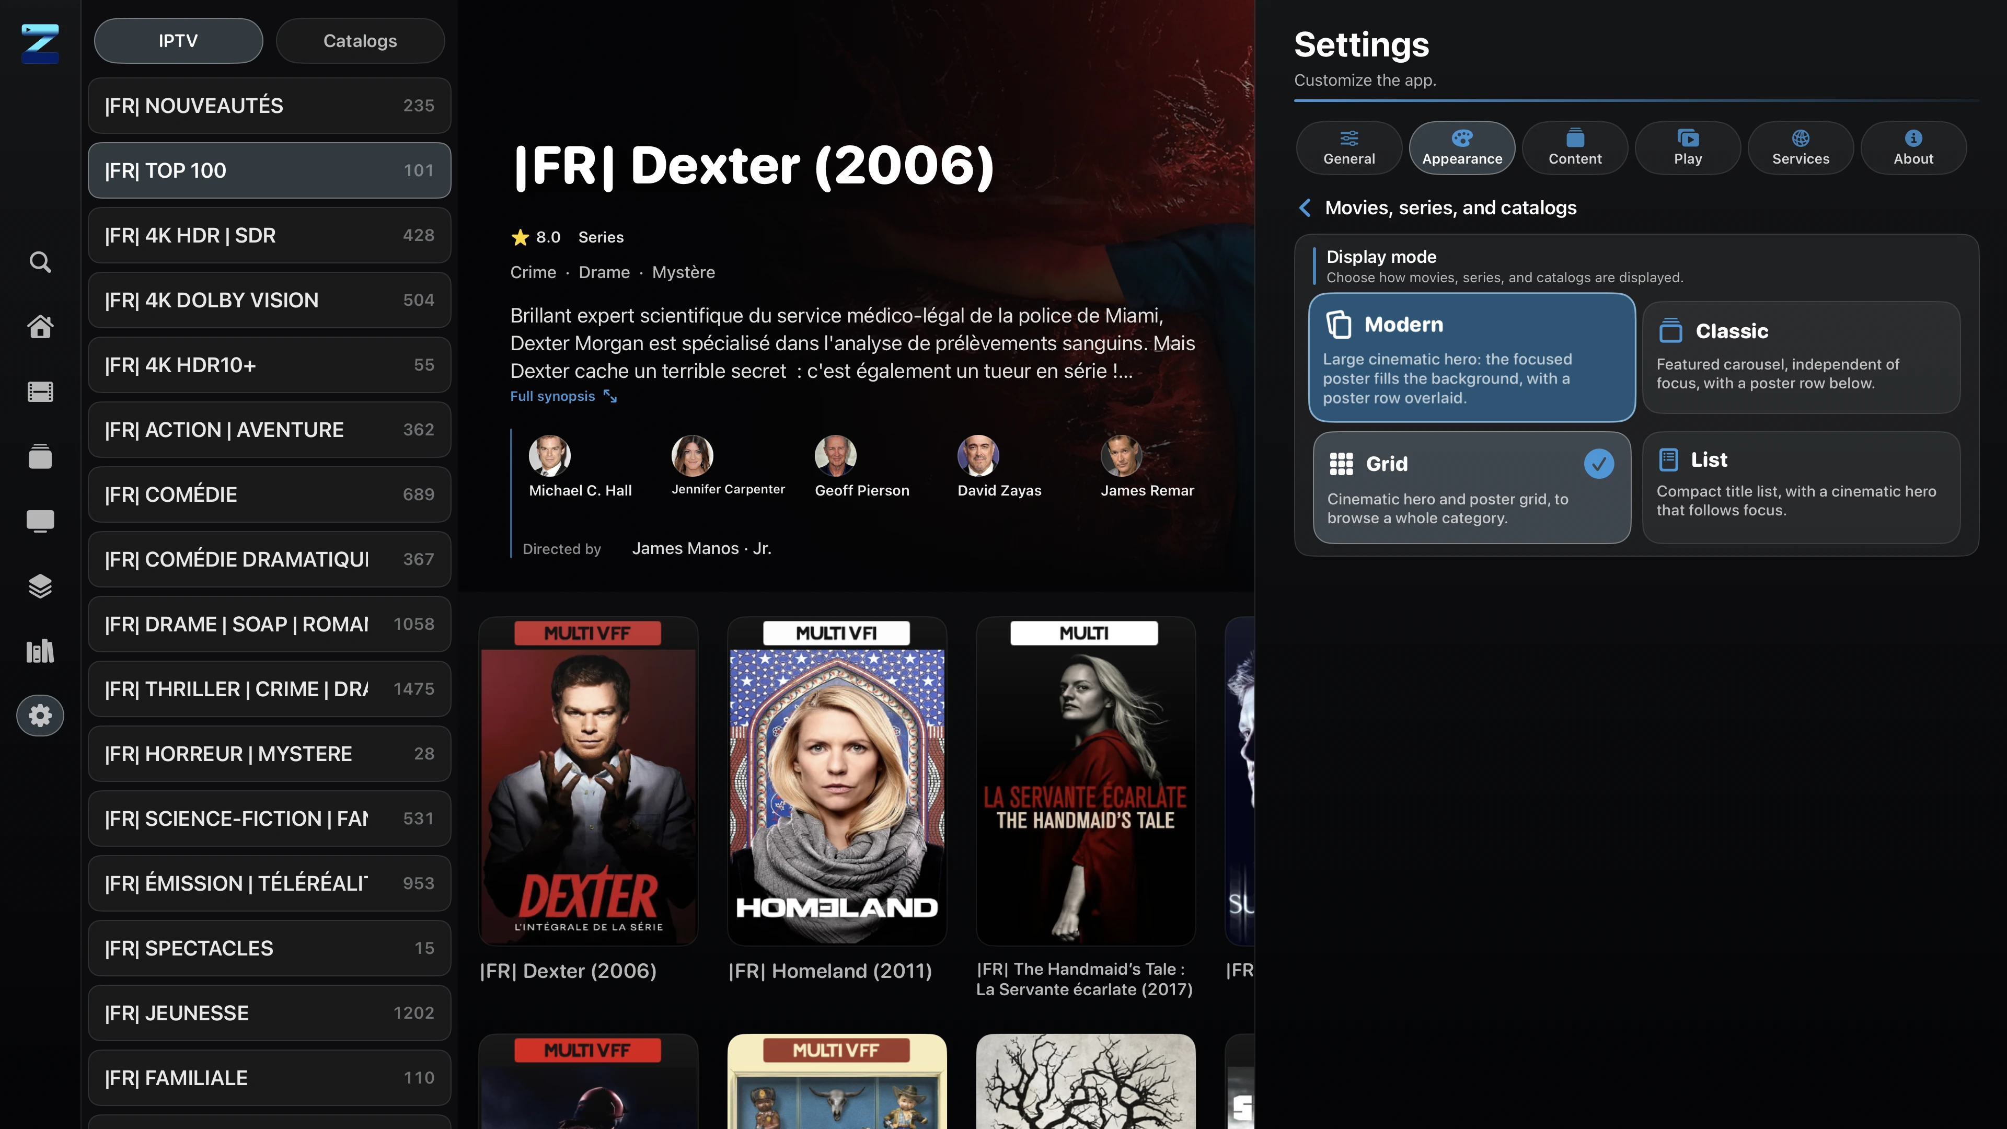This screenshot has width=2007, height=1129.
Task: Select the |FR| ACTION | AVENTURE category
Action: coord(270,429)
